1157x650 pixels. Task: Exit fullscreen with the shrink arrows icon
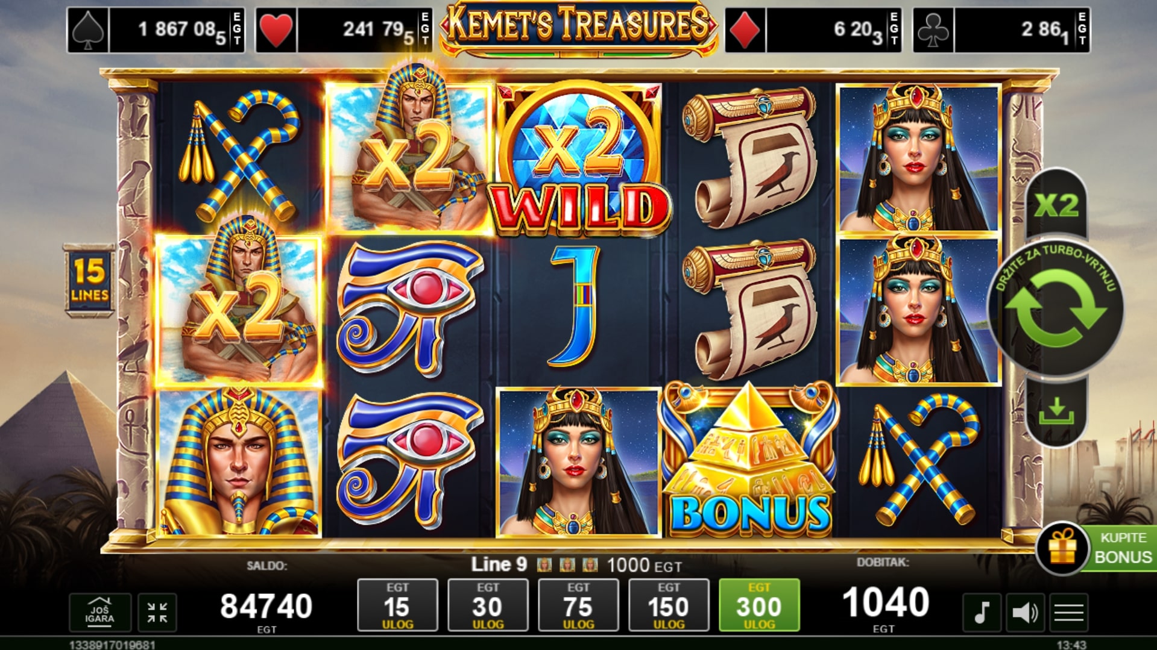157,613
